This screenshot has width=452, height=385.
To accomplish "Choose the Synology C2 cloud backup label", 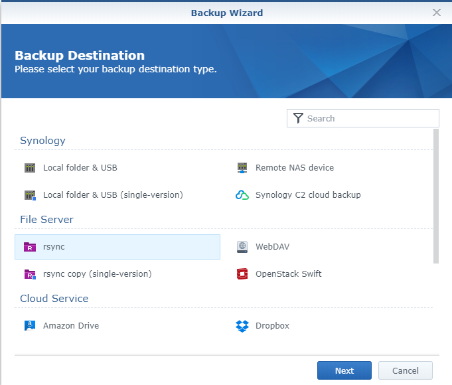I will point(308,195).
